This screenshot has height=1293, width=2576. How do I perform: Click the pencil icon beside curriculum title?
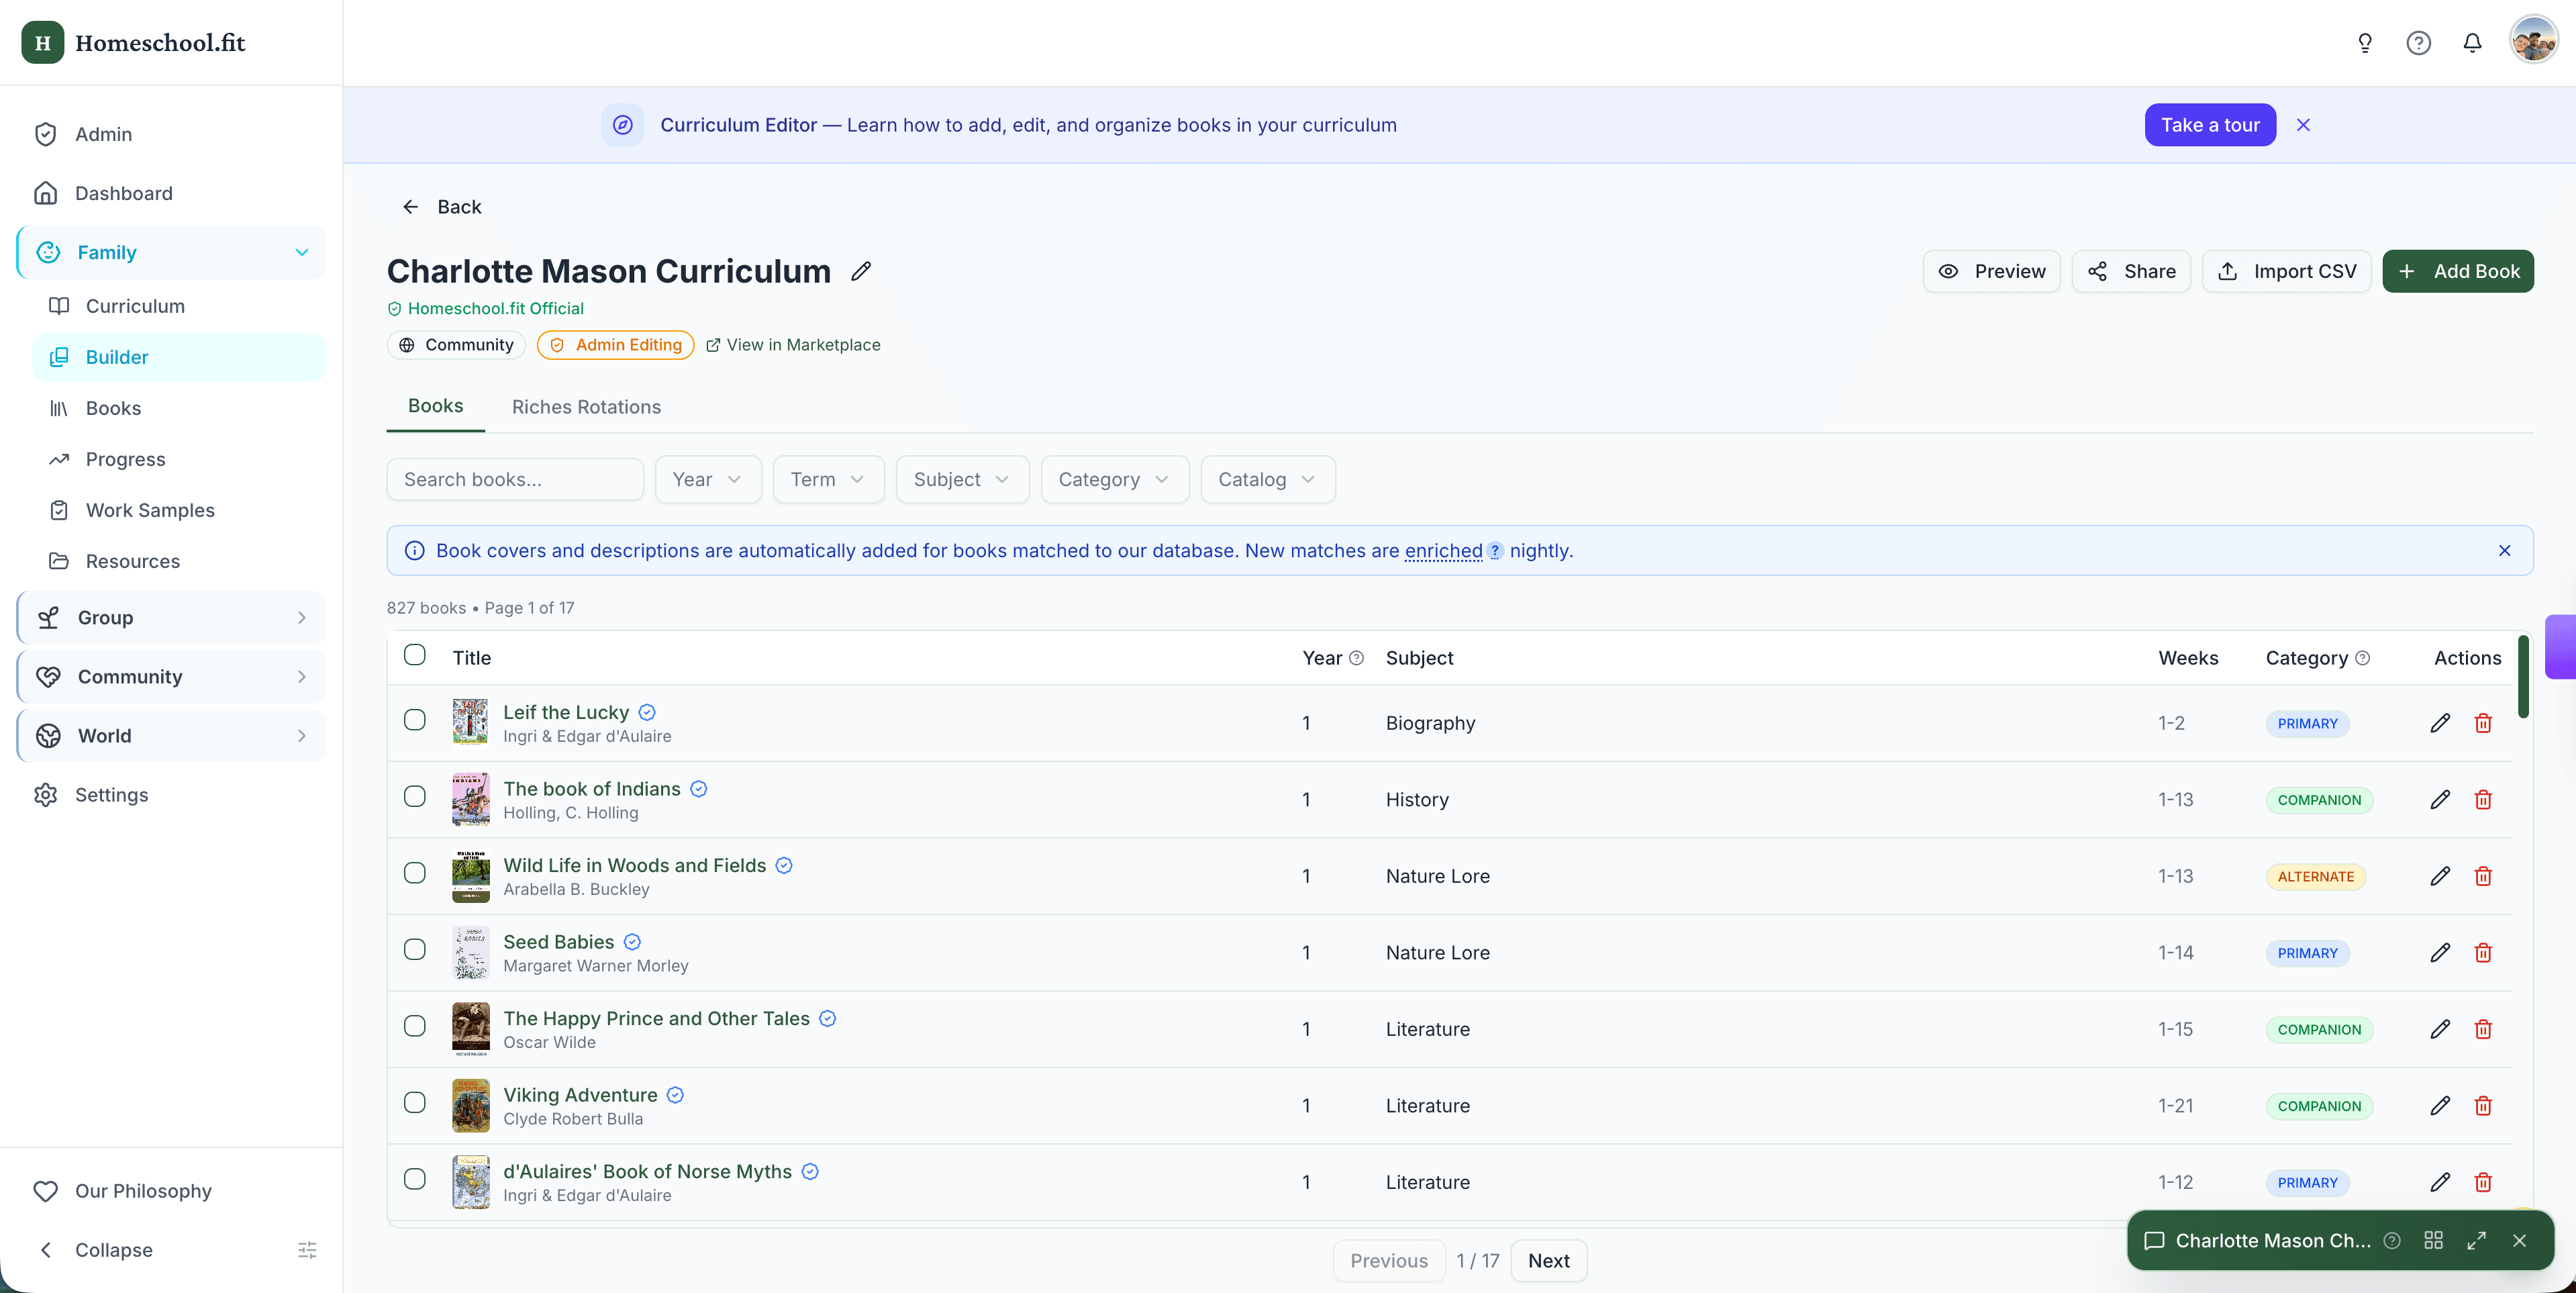pos(861,271)
